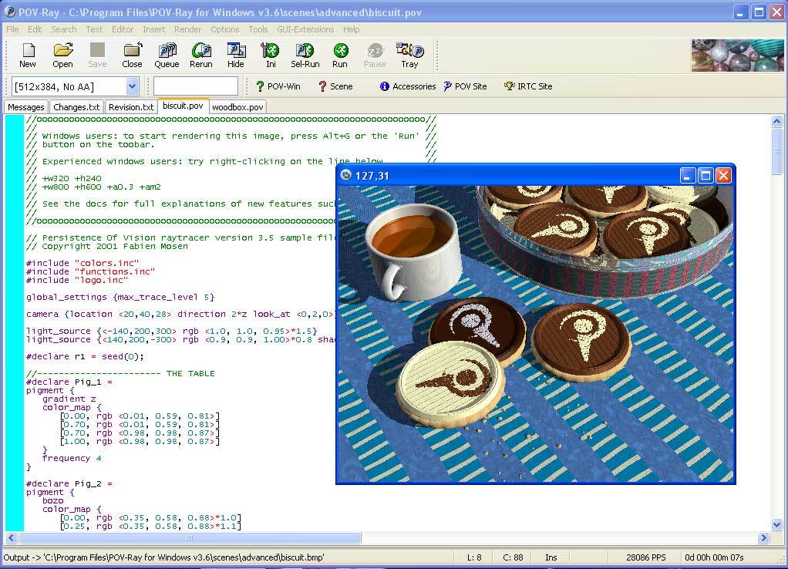Viewport: 788px width, 569px height.
Task: Open a file using the Open toolbar icon
Action: coord(62,55)
